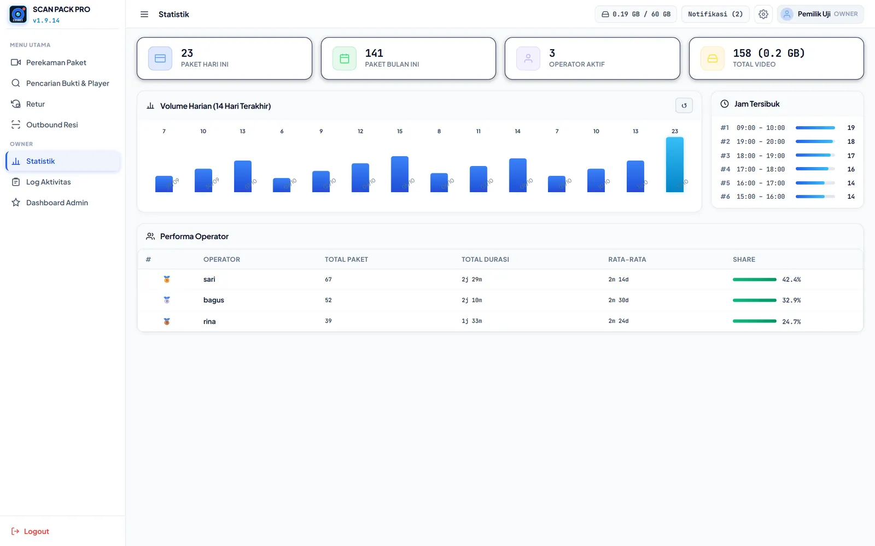Select the Statistik sidebar item
This screenshot has height=546, width=875.
(62, 161)
